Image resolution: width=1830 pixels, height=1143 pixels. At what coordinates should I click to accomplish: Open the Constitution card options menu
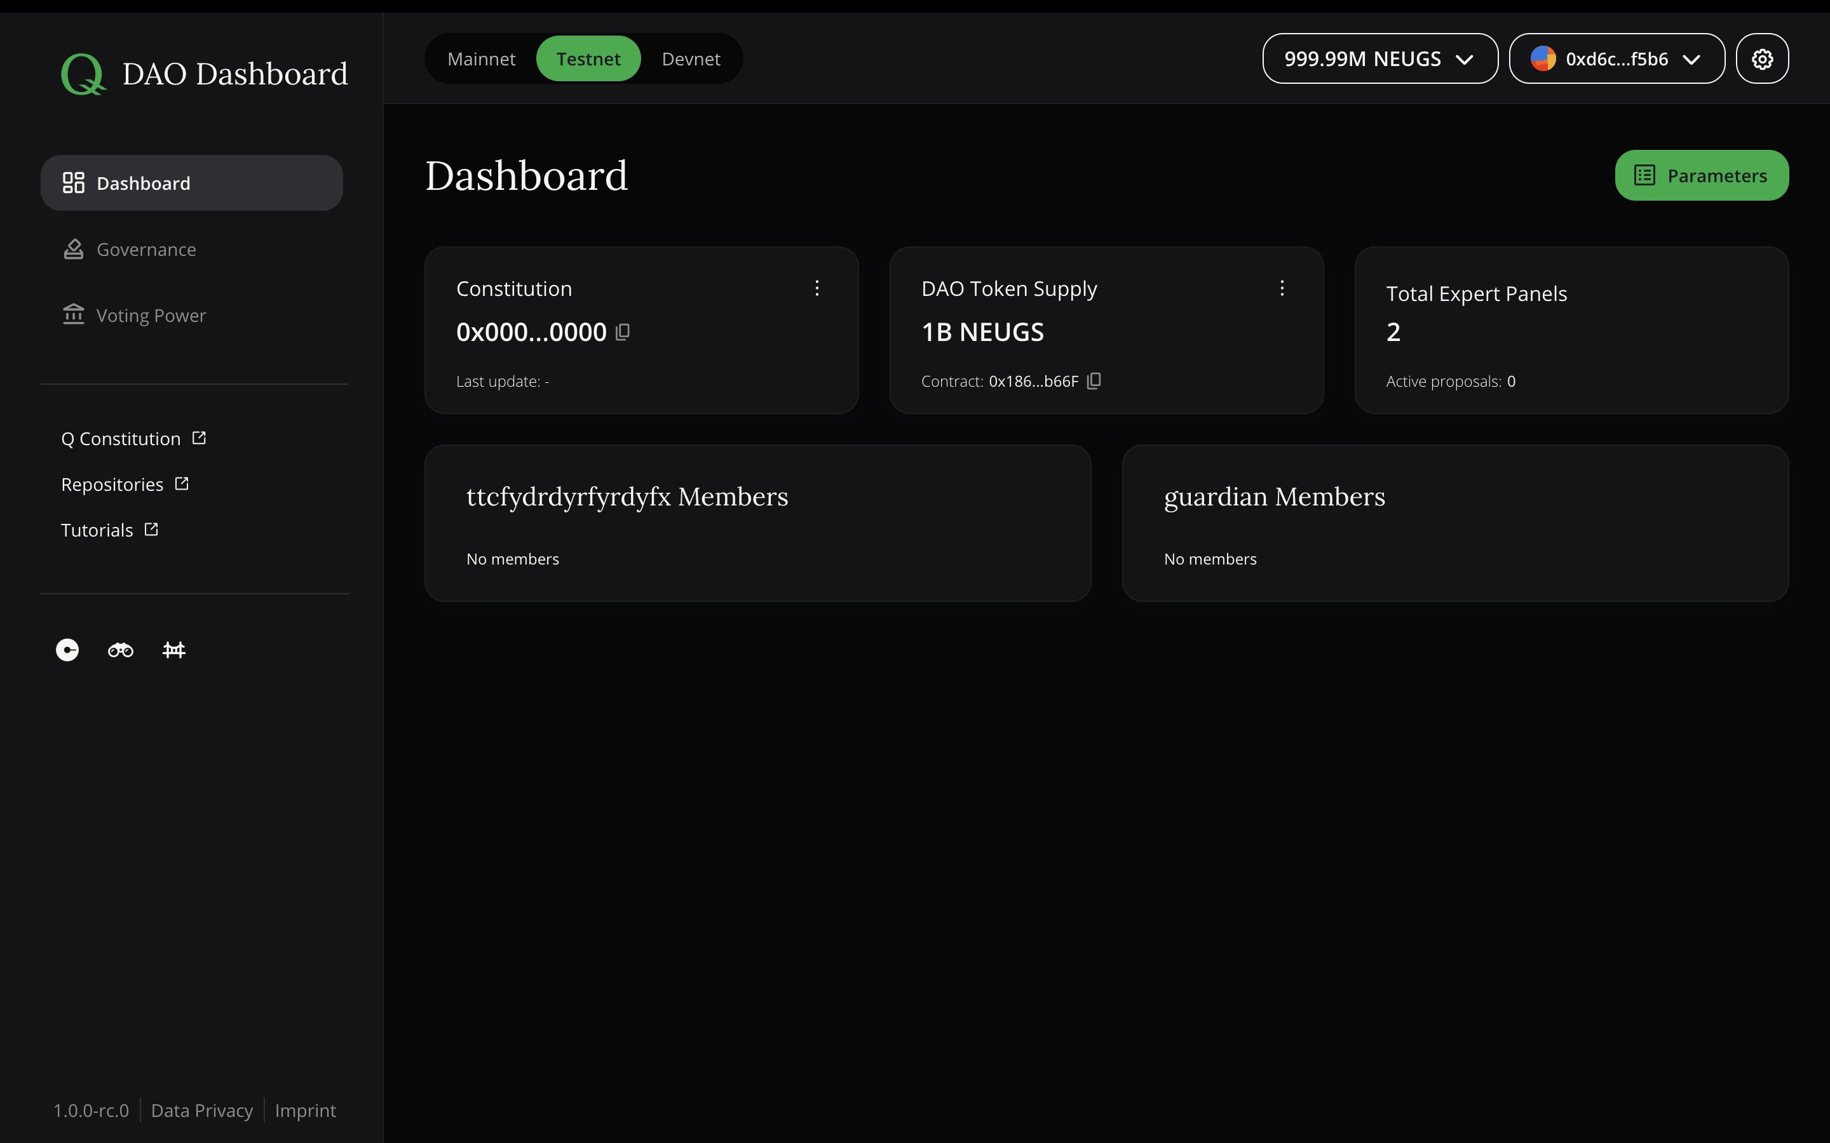(x=817, y=287)
